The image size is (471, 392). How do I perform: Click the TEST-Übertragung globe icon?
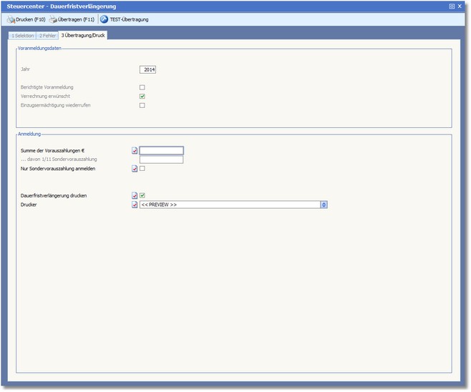click(x=104, y=19)
